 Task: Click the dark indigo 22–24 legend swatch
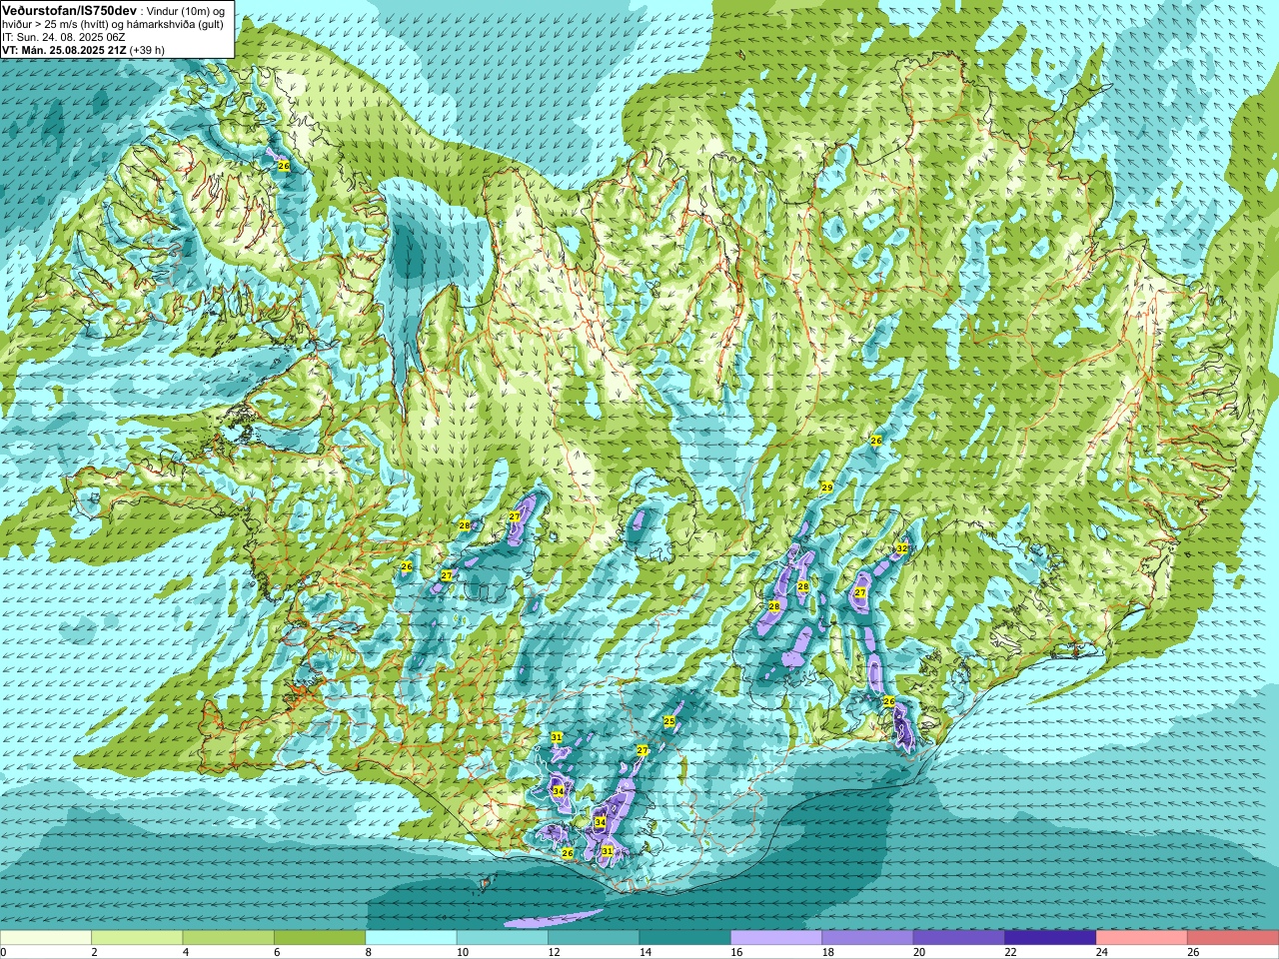point(1050,938)
